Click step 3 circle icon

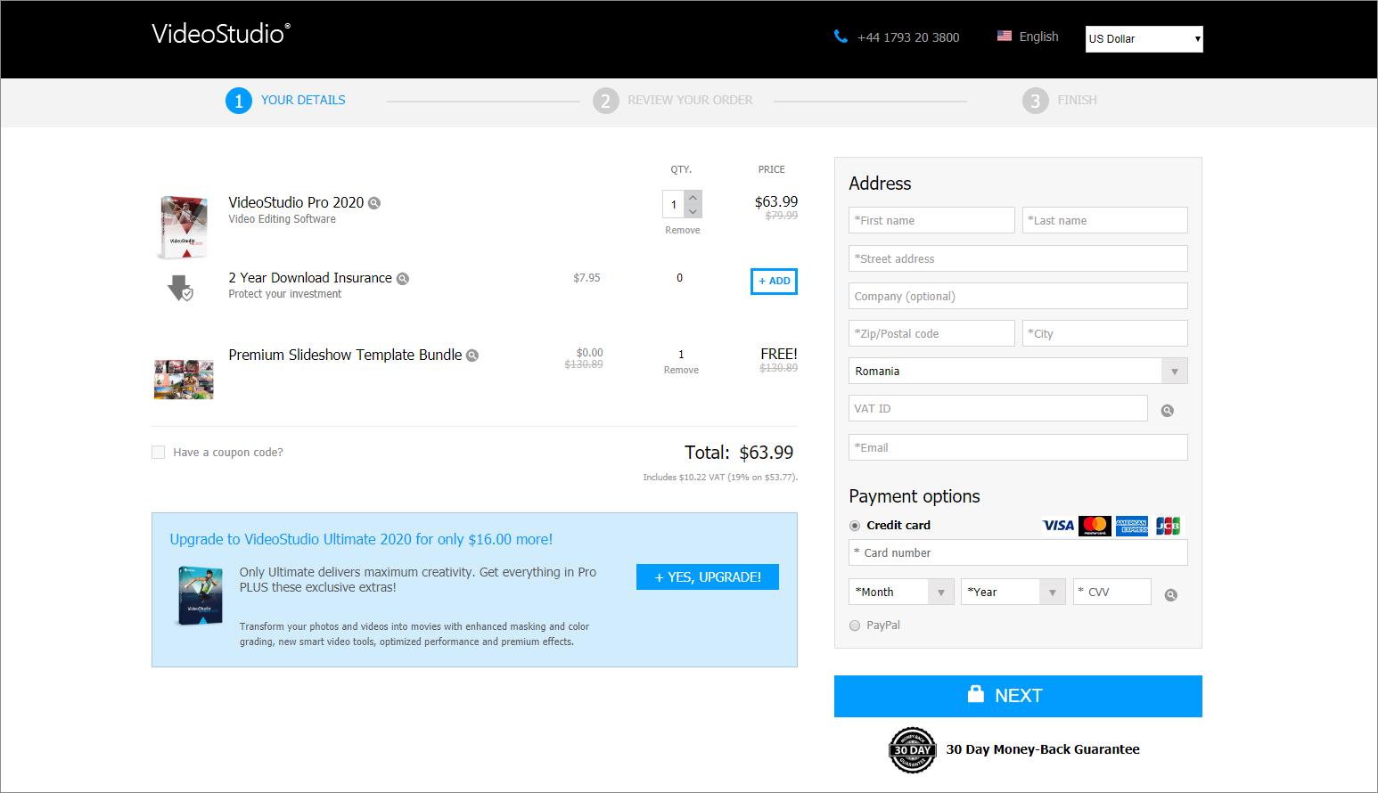click(1036, 101)
